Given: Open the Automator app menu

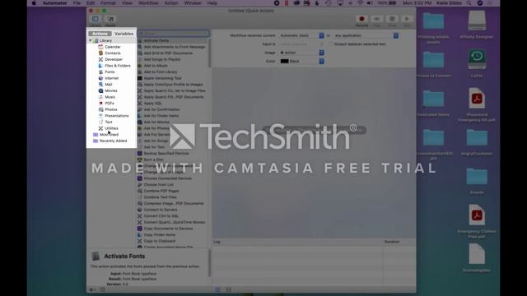Looking at the screenshot, I should tap(54, 3).
